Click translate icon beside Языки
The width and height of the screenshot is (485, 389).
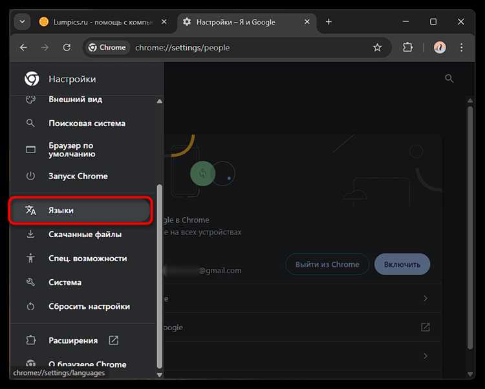[30, 210]
